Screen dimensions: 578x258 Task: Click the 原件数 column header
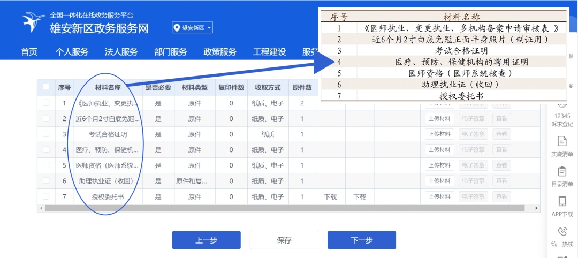[x=302, y=87]
